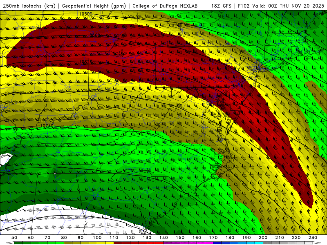Click the olive swatch right of 80 on the legend
The height and width of the screenshot is (245, 327).
click(68, 243)
